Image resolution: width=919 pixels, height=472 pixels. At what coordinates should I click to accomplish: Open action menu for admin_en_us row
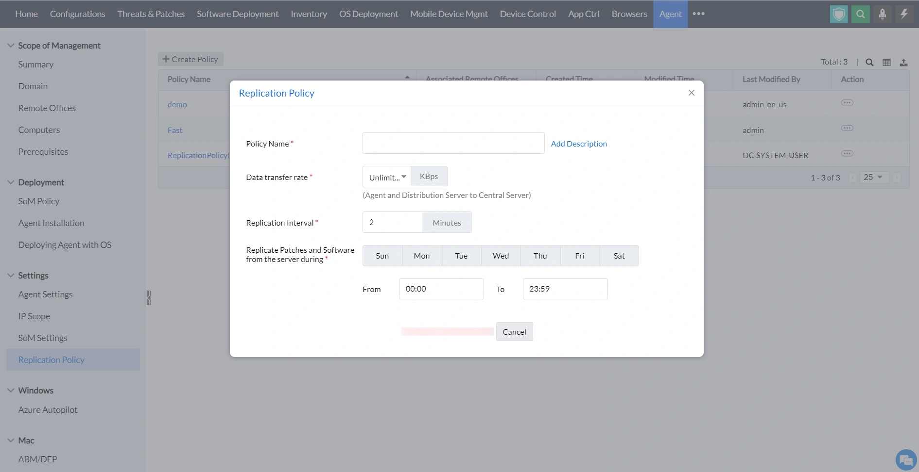[847, 103]
